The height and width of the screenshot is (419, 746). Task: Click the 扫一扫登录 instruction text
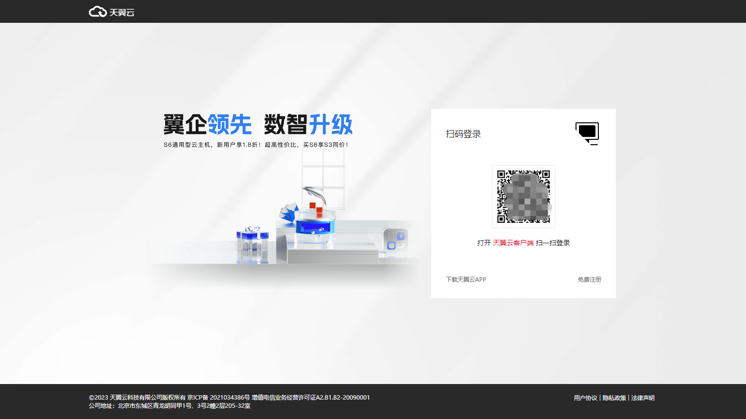tap(554, 243)
